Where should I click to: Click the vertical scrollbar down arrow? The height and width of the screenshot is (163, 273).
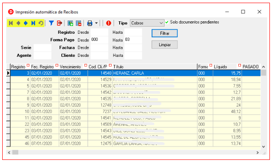(x=264, y=147)
